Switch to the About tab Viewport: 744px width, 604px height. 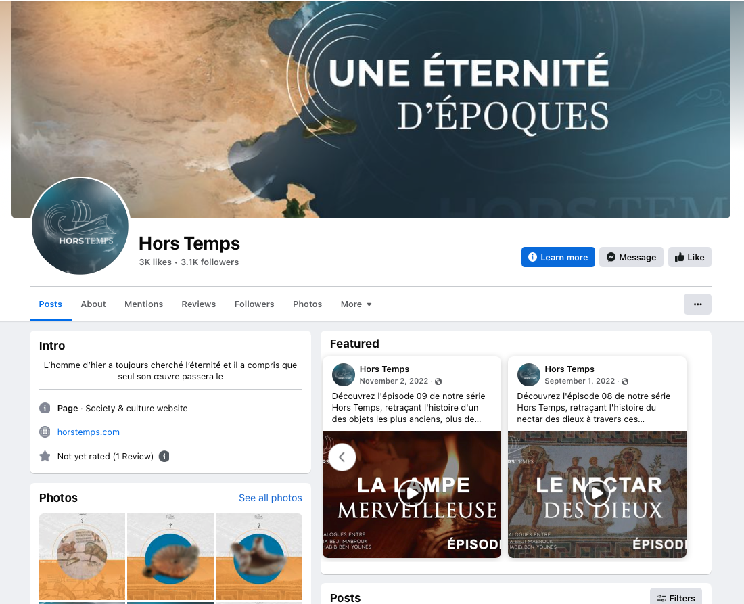(93, 304)
